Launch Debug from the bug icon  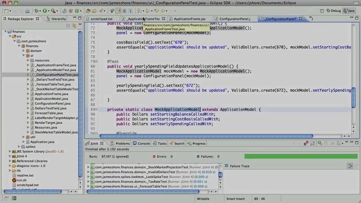point(36,11)
